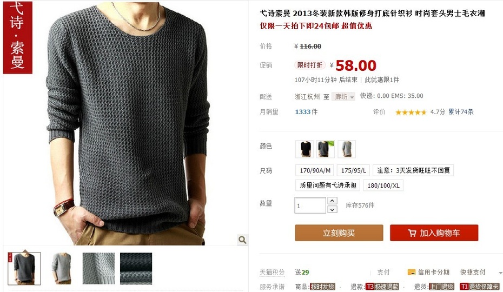The image size is (503, 292).
Task: Click the five-star rating icons
Action: tap(411, 112)
